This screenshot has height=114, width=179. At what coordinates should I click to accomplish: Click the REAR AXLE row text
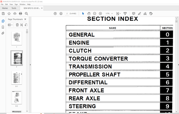pos(84,98)
